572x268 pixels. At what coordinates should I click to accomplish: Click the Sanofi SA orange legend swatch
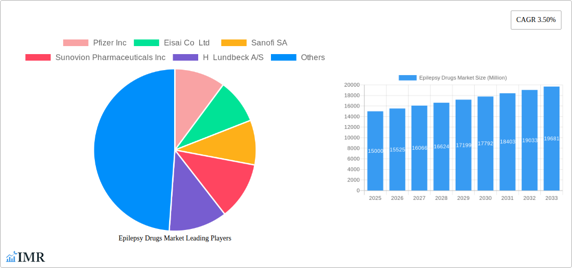(x=234, y=43)
